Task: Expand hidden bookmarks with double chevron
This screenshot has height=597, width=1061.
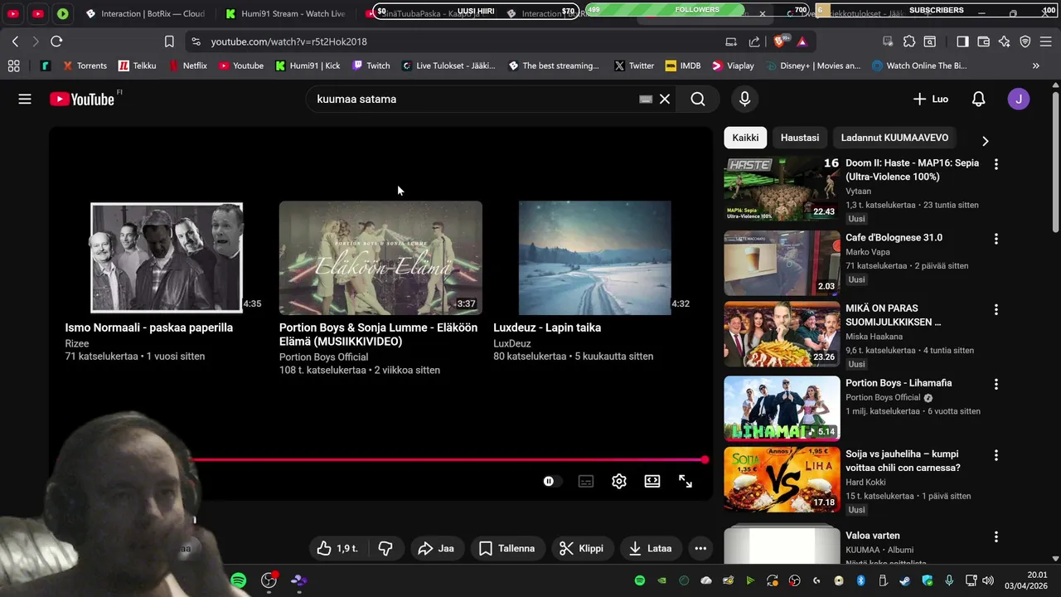Action: (x=1035, y=66)
